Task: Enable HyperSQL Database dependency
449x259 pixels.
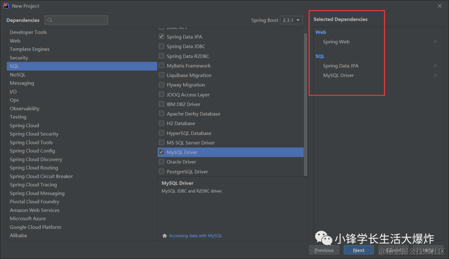Action: (161, 133)
